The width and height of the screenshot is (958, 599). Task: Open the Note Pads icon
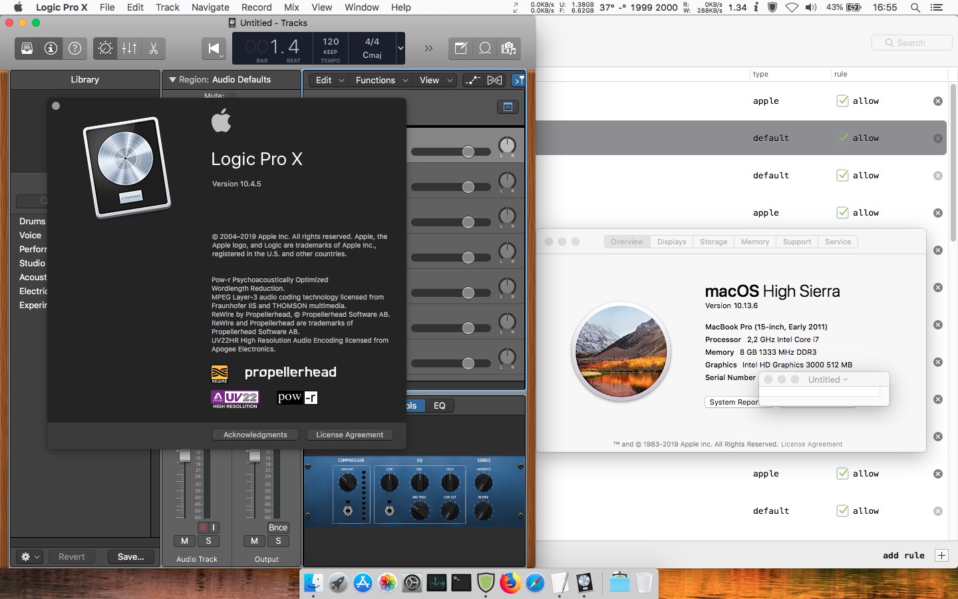(460, 49)
